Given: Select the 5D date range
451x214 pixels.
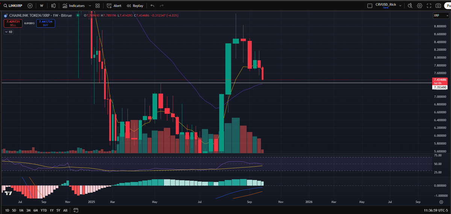Looking at the screenshot, I should (14, 210).
